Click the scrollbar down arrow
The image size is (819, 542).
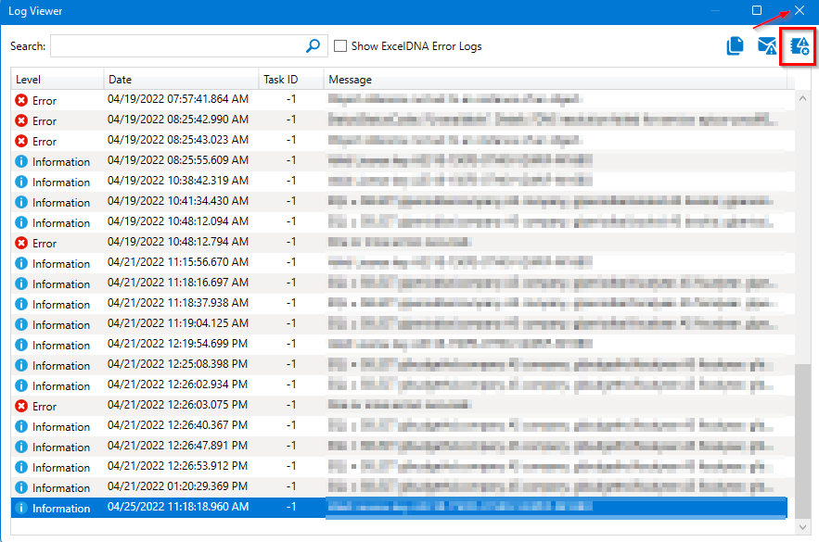coord(803,527)
